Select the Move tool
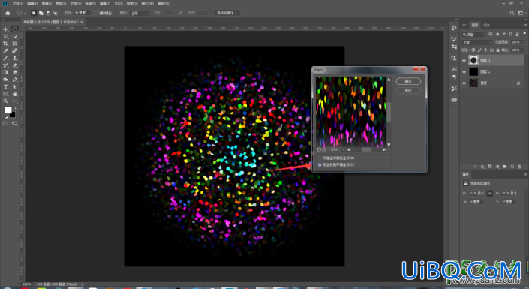Viewport: 529px width, 289px height. 5,29
